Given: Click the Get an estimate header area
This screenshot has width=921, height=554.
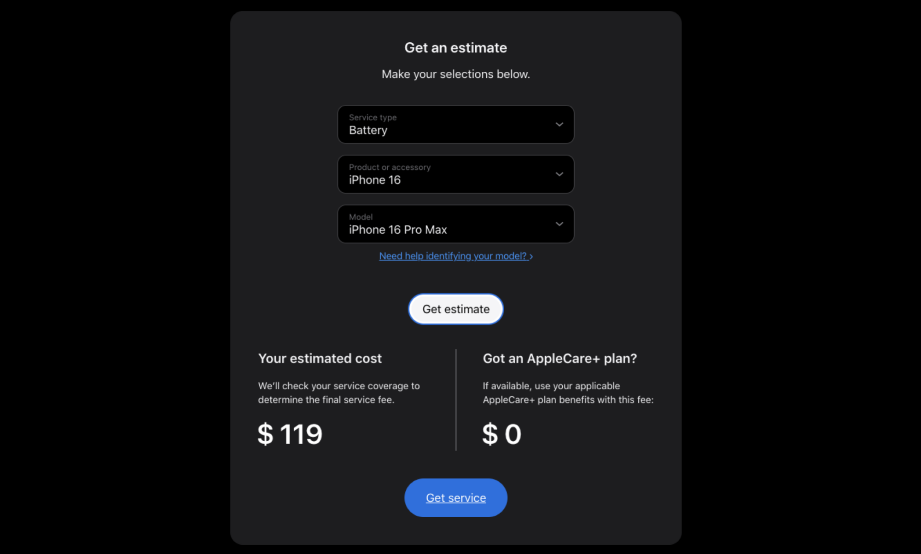Looking at the screenshot, I should (456, 47).
